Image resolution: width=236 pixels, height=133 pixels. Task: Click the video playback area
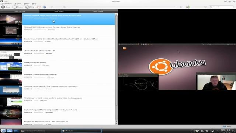click(x=177, y=67)
